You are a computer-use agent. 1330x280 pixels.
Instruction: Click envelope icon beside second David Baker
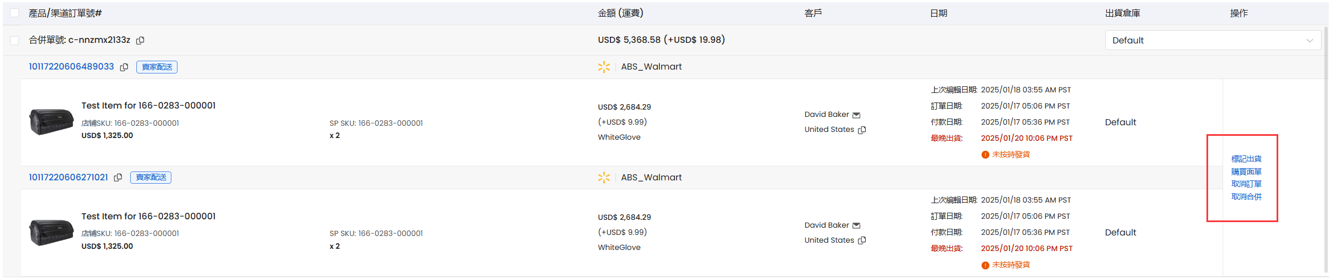coord(856,225)
